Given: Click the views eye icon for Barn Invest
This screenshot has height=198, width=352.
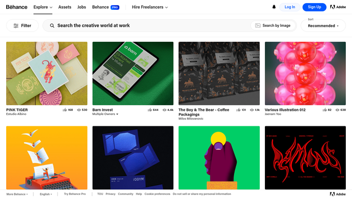Looking at the screenshot, I should coord(164,110).
